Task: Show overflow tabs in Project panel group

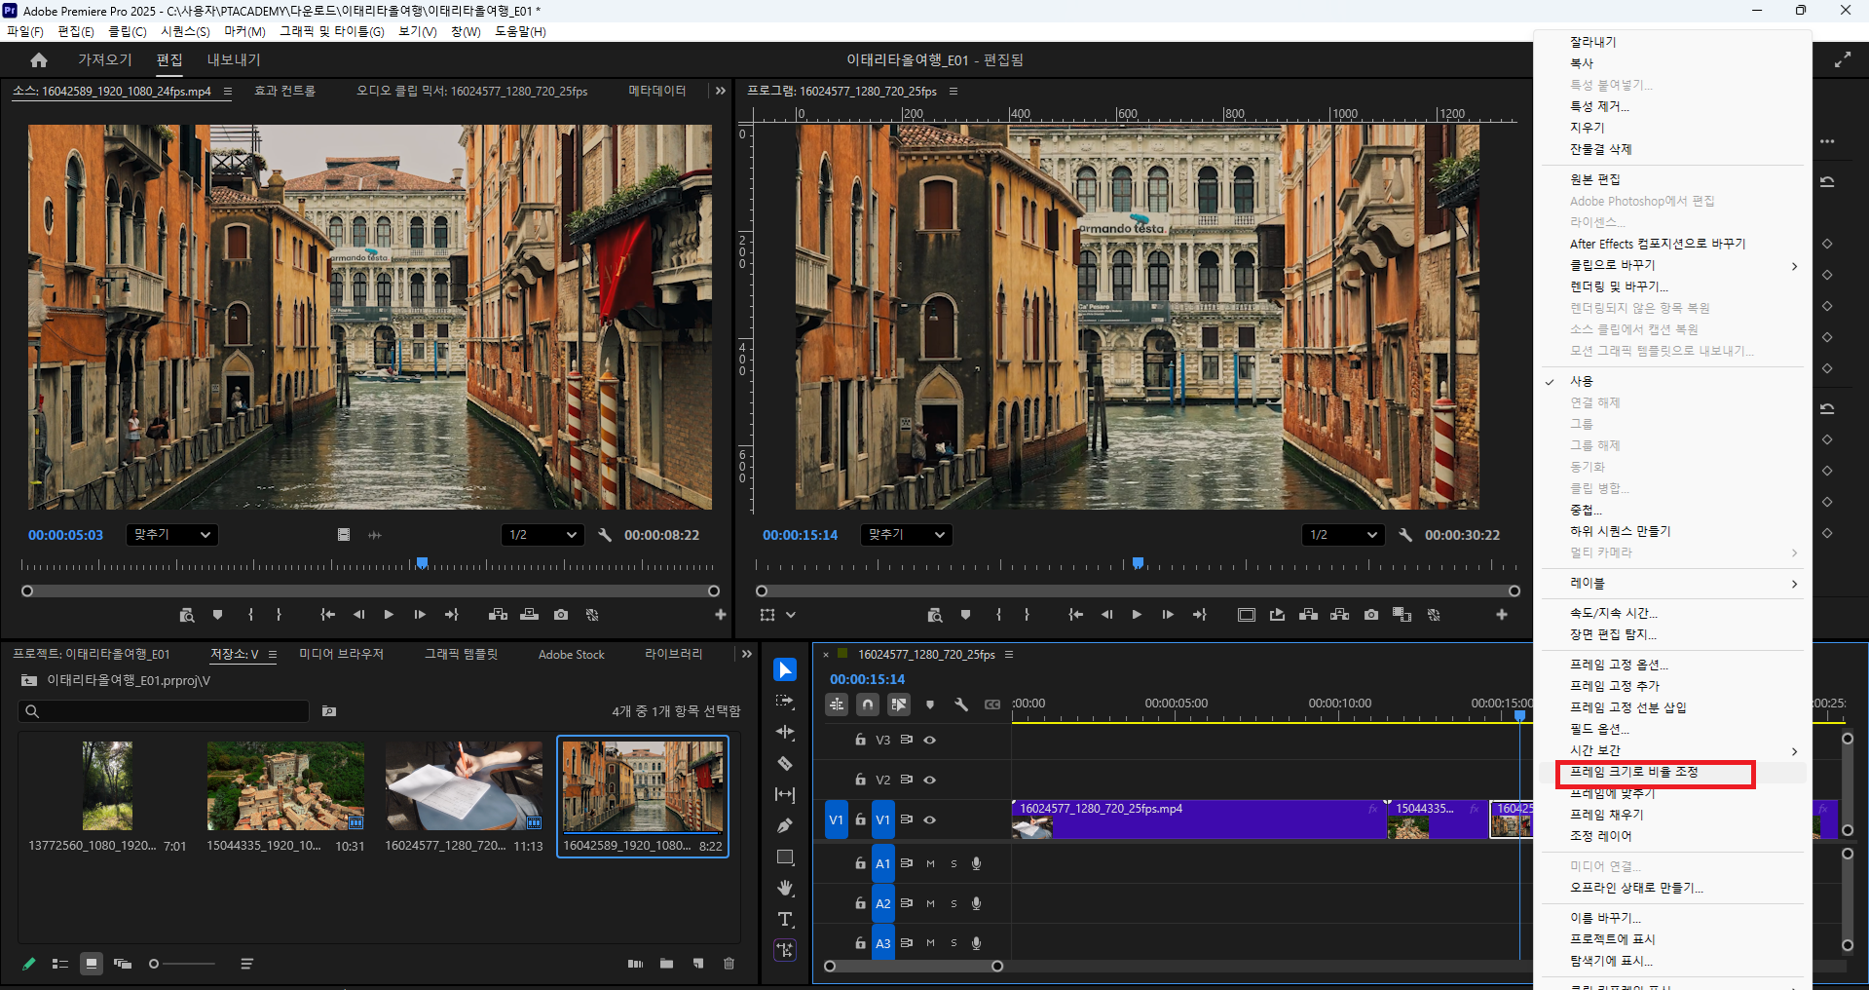Action: click(x=747, y=654)
